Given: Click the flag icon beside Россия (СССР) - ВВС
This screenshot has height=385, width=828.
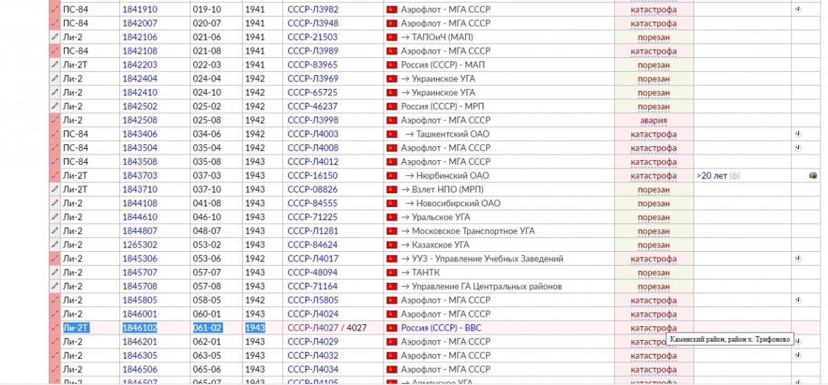Looking at the screenshot, I should click(393, 328).
